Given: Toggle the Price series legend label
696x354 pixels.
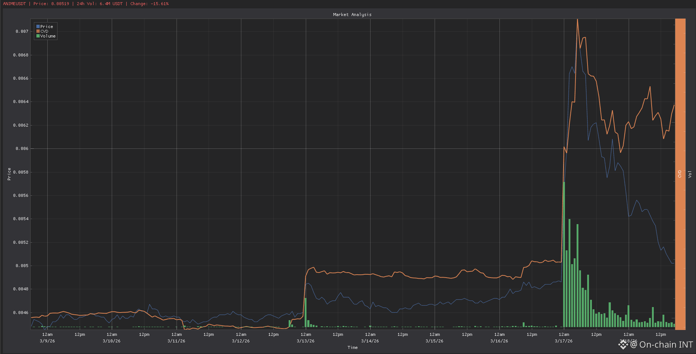Looking at the screenshot, I should coord(47,27).
